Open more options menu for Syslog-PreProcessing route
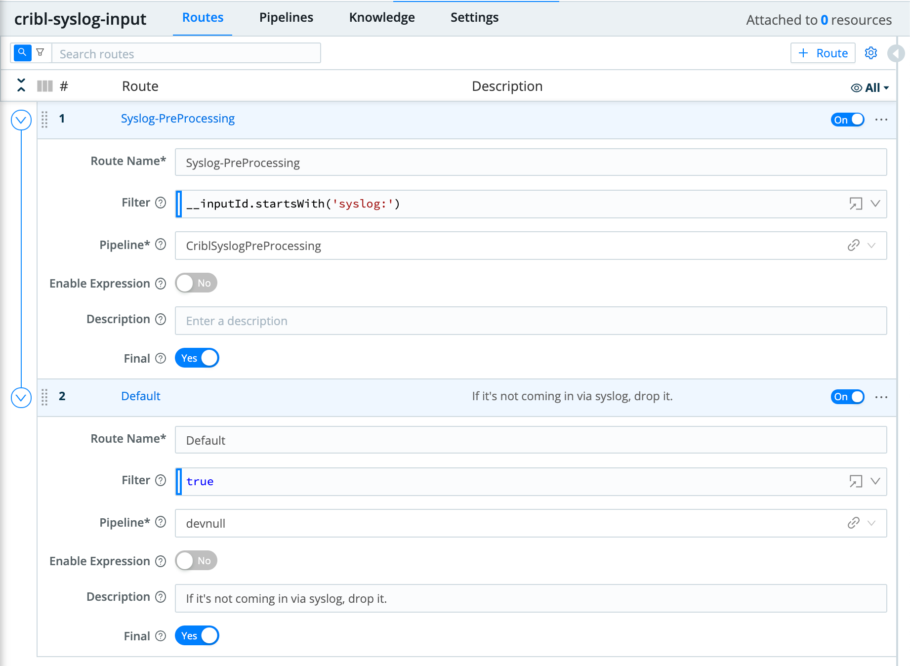910x666 pixels. (x=882, y=120)
